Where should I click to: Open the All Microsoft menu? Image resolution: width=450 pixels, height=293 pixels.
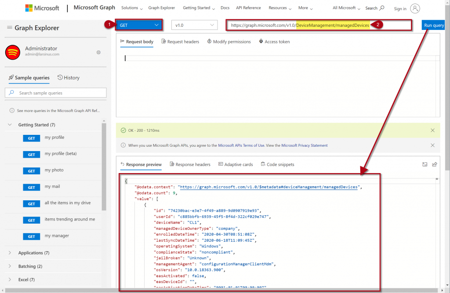click(x=346, y=8)
